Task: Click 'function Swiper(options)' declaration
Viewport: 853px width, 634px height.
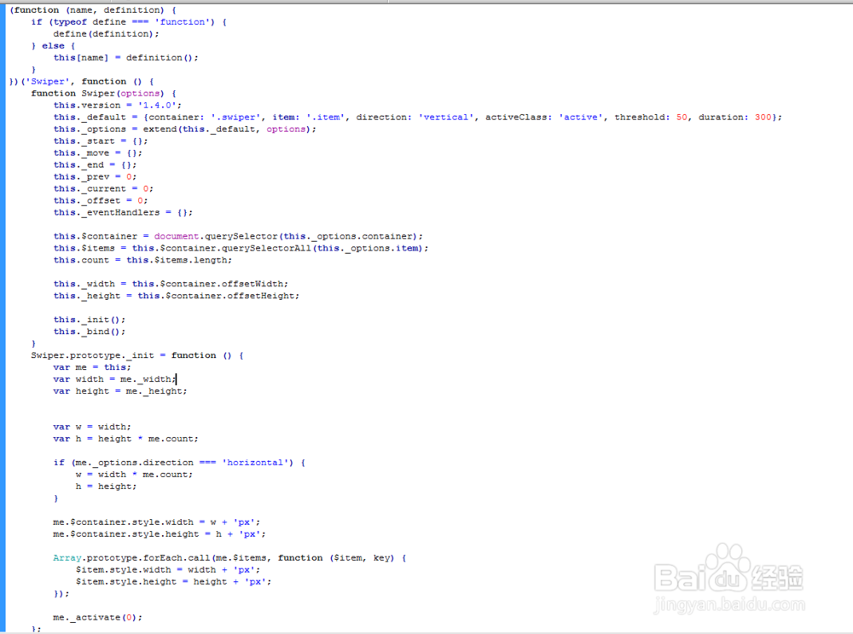Action: (x=103, y=94)
